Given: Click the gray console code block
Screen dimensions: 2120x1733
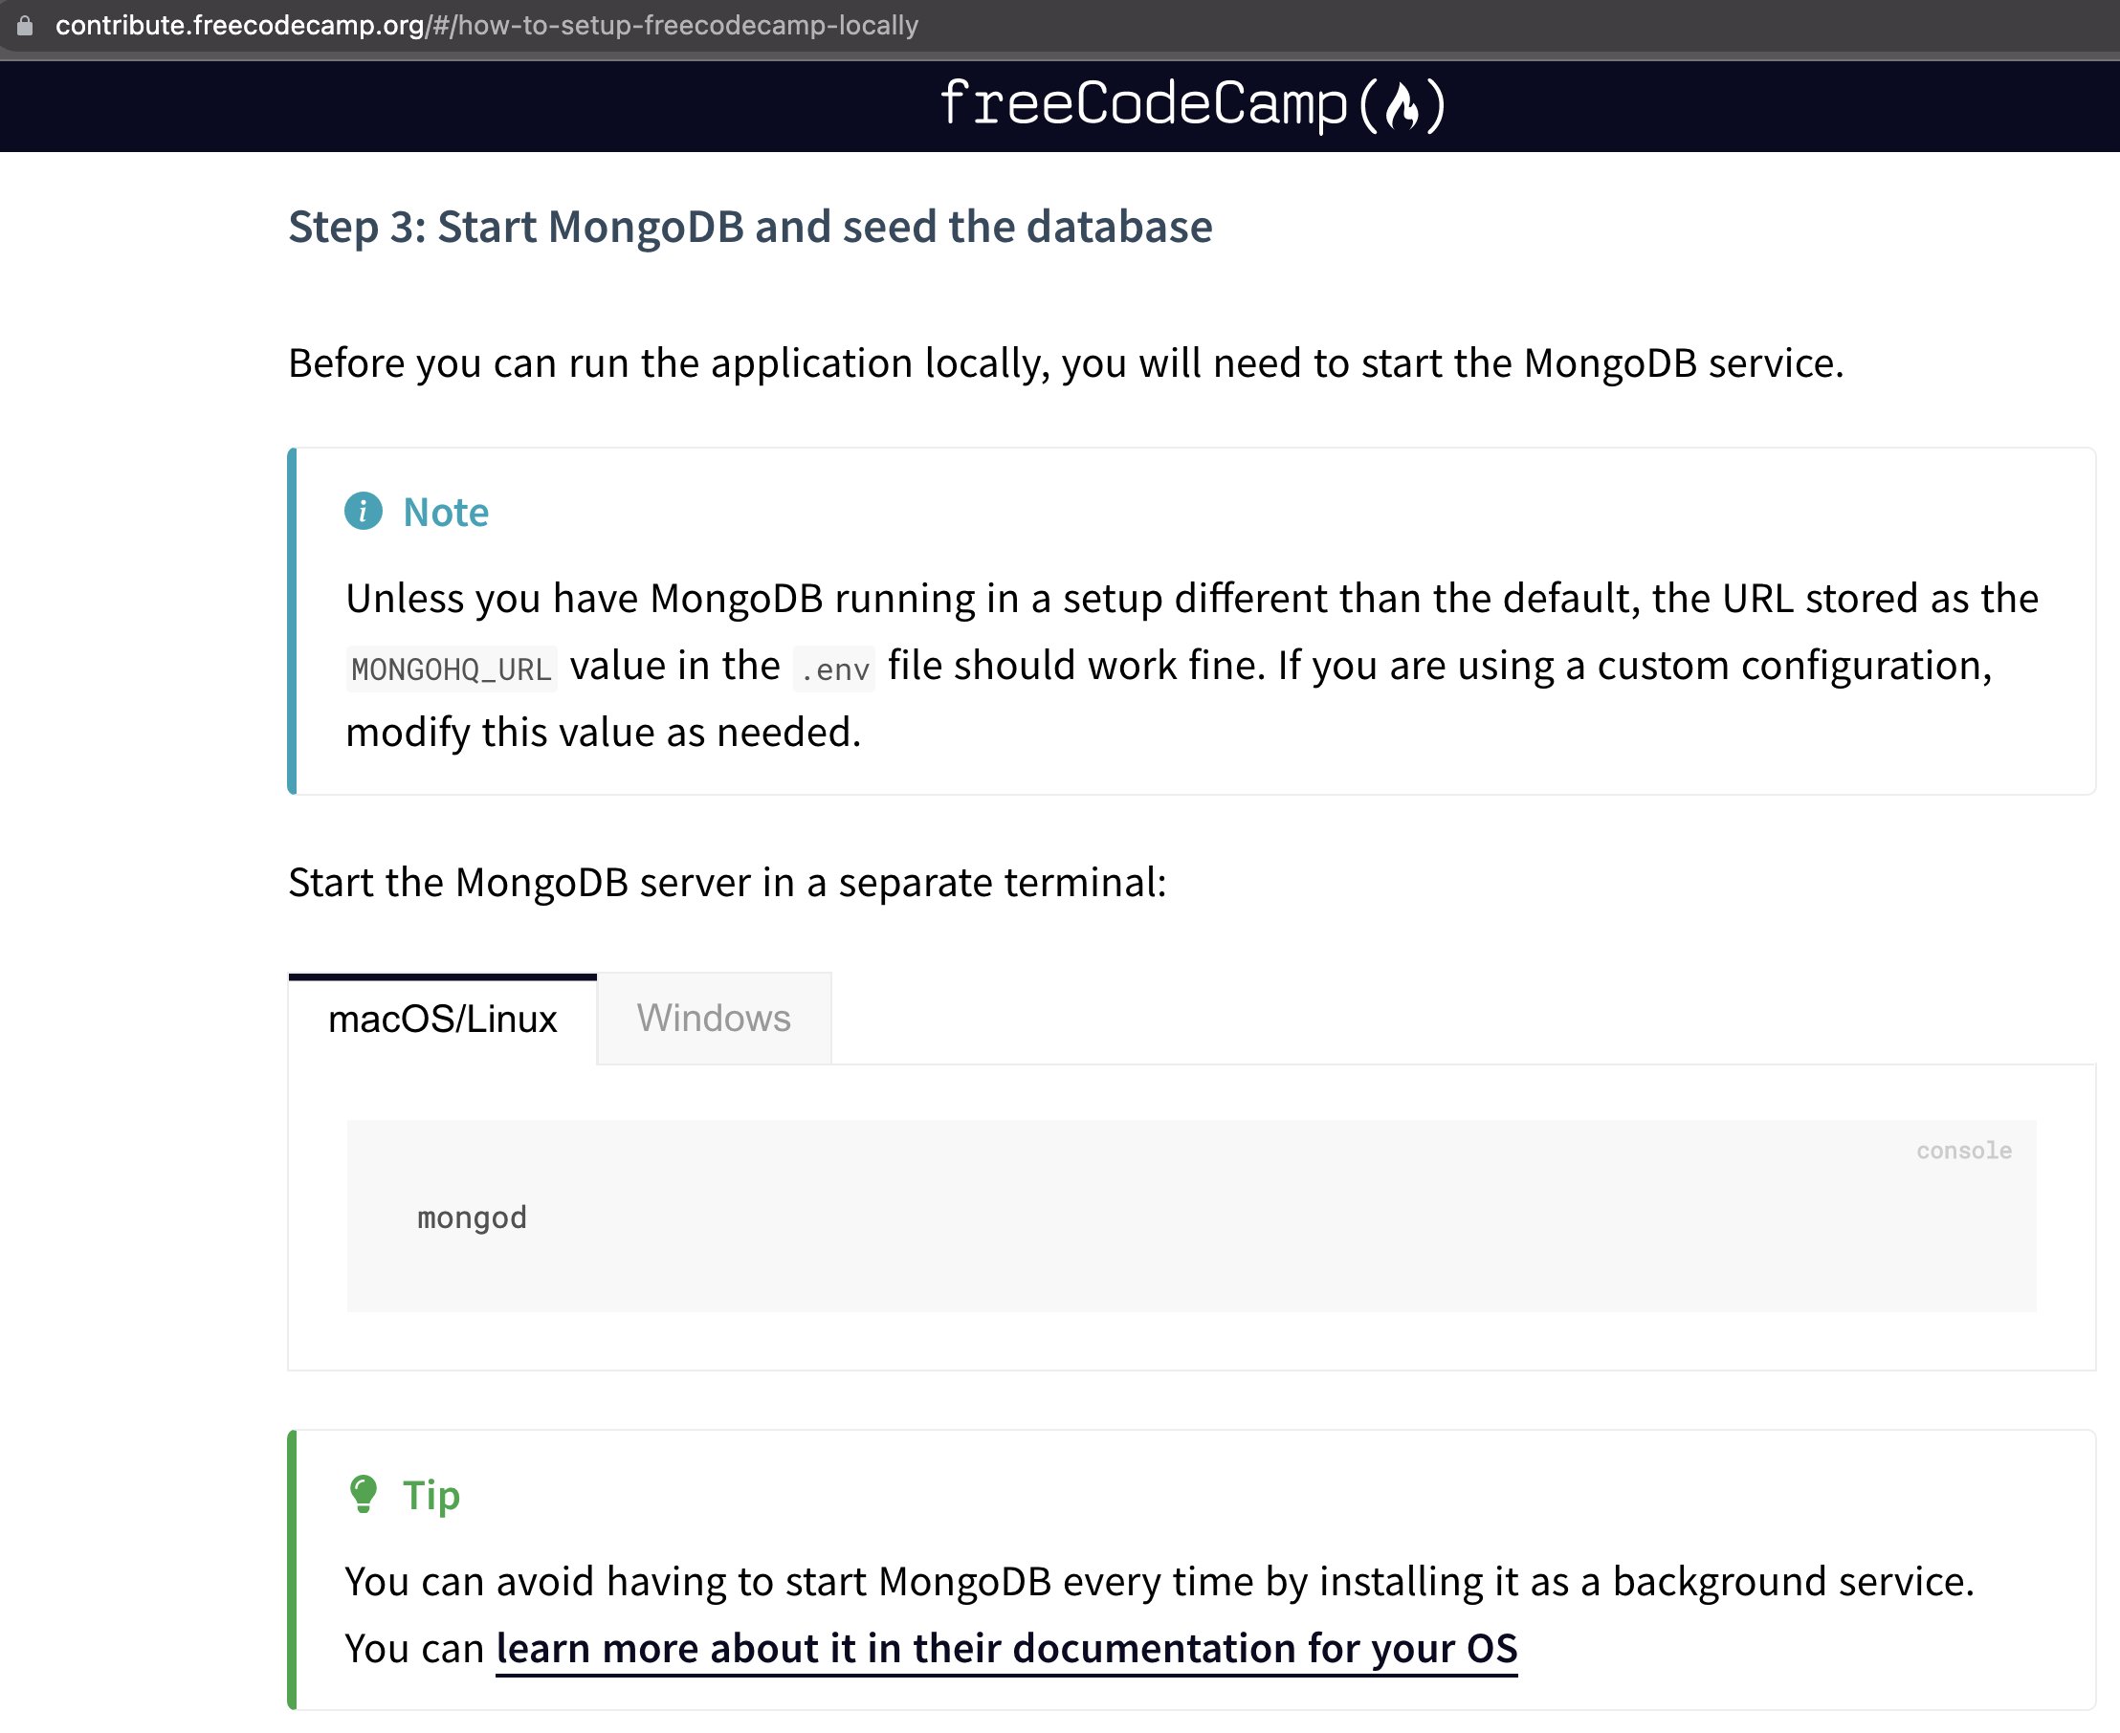Looking at the screenshot, I should (1188, 1217).
